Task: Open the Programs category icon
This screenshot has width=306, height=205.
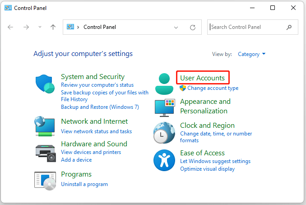Action: [x=45, y=179]
